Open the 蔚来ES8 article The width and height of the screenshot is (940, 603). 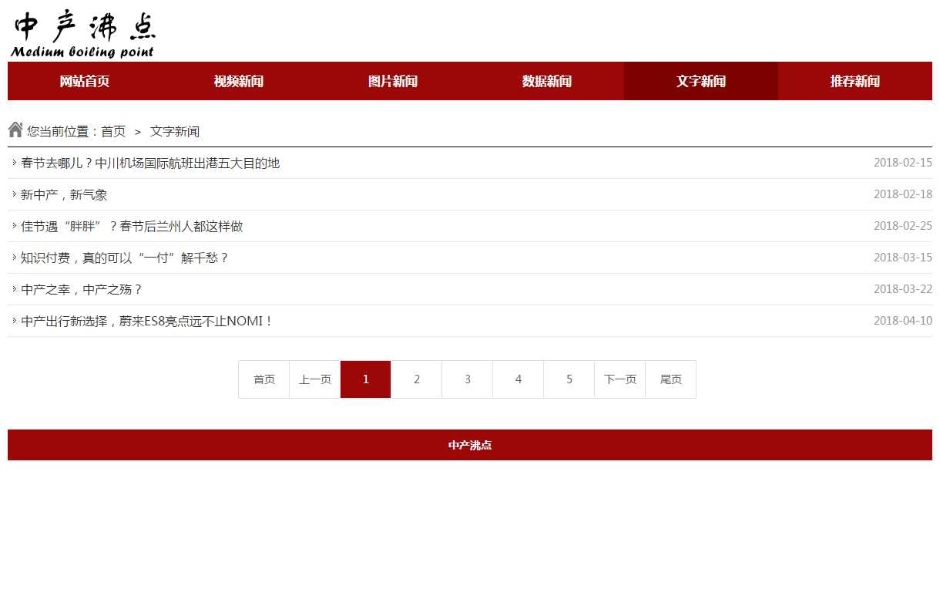coord(147,322)
